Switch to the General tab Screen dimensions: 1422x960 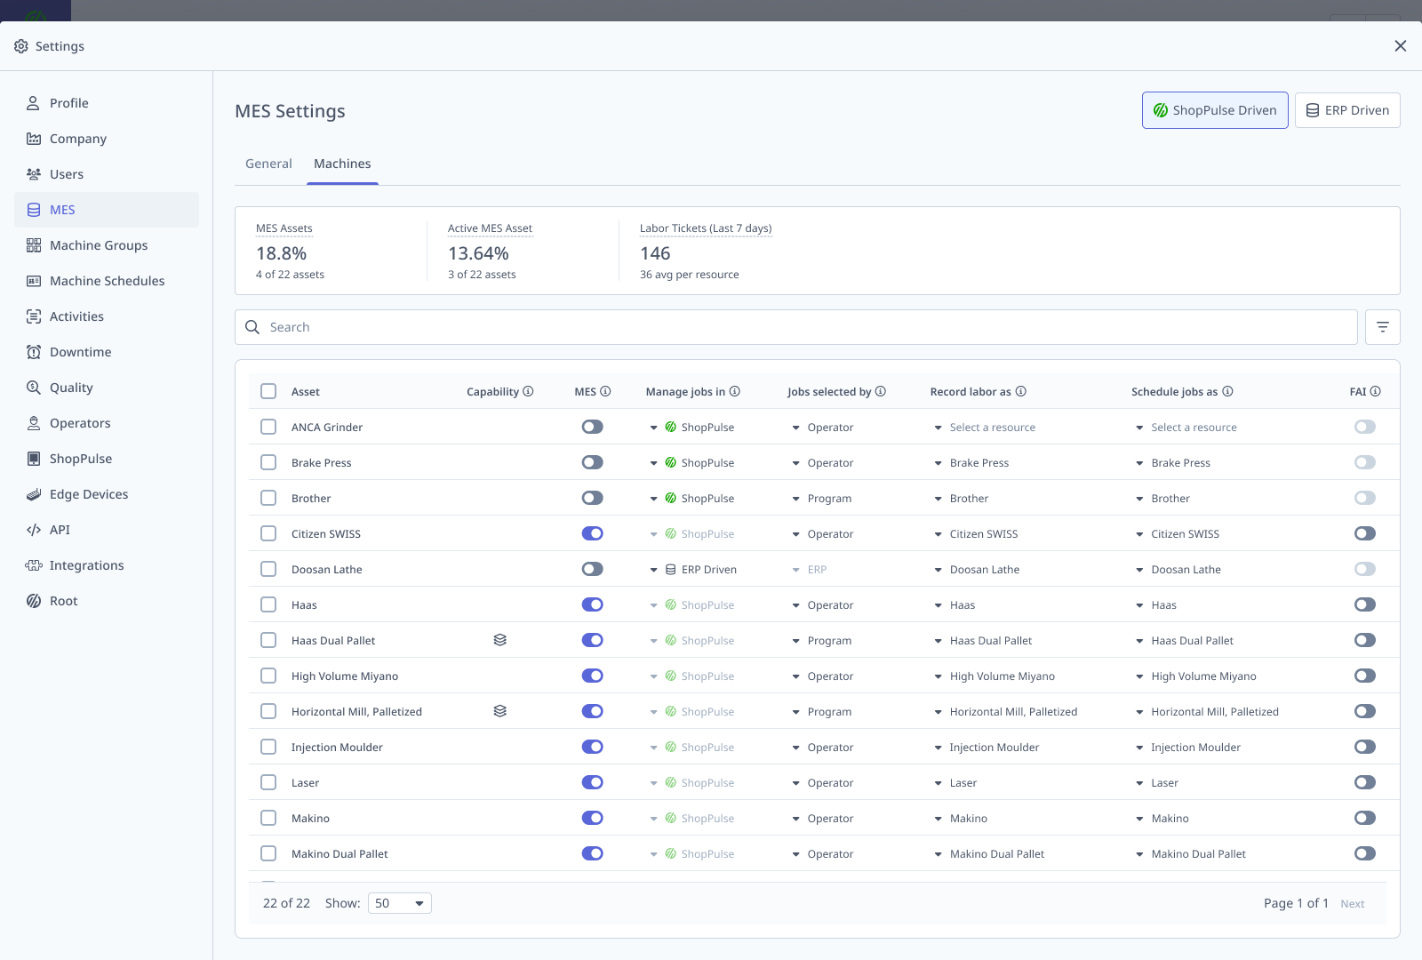(268, 164)
